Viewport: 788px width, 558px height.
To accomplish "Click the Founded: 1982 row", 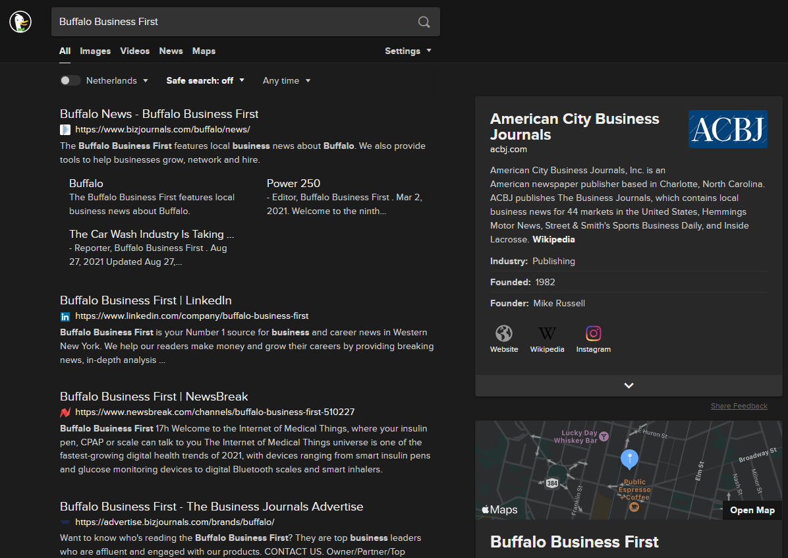I will 629,282.
